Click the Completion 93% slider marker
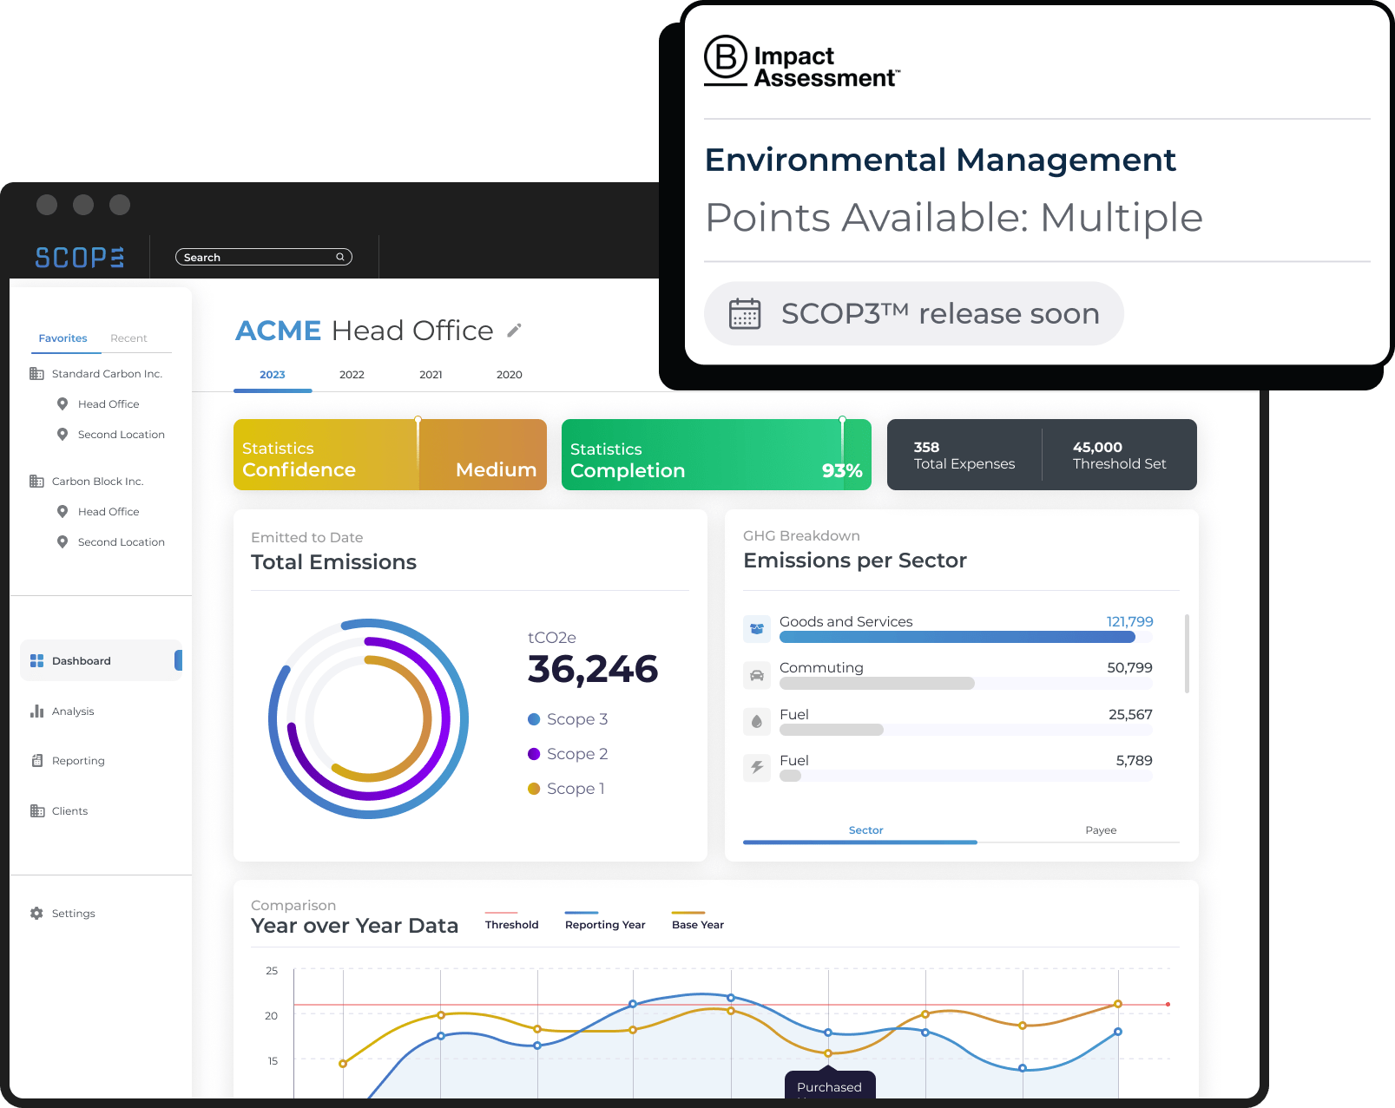This screenshot has width=1395, height=1108. coord(842,420)
